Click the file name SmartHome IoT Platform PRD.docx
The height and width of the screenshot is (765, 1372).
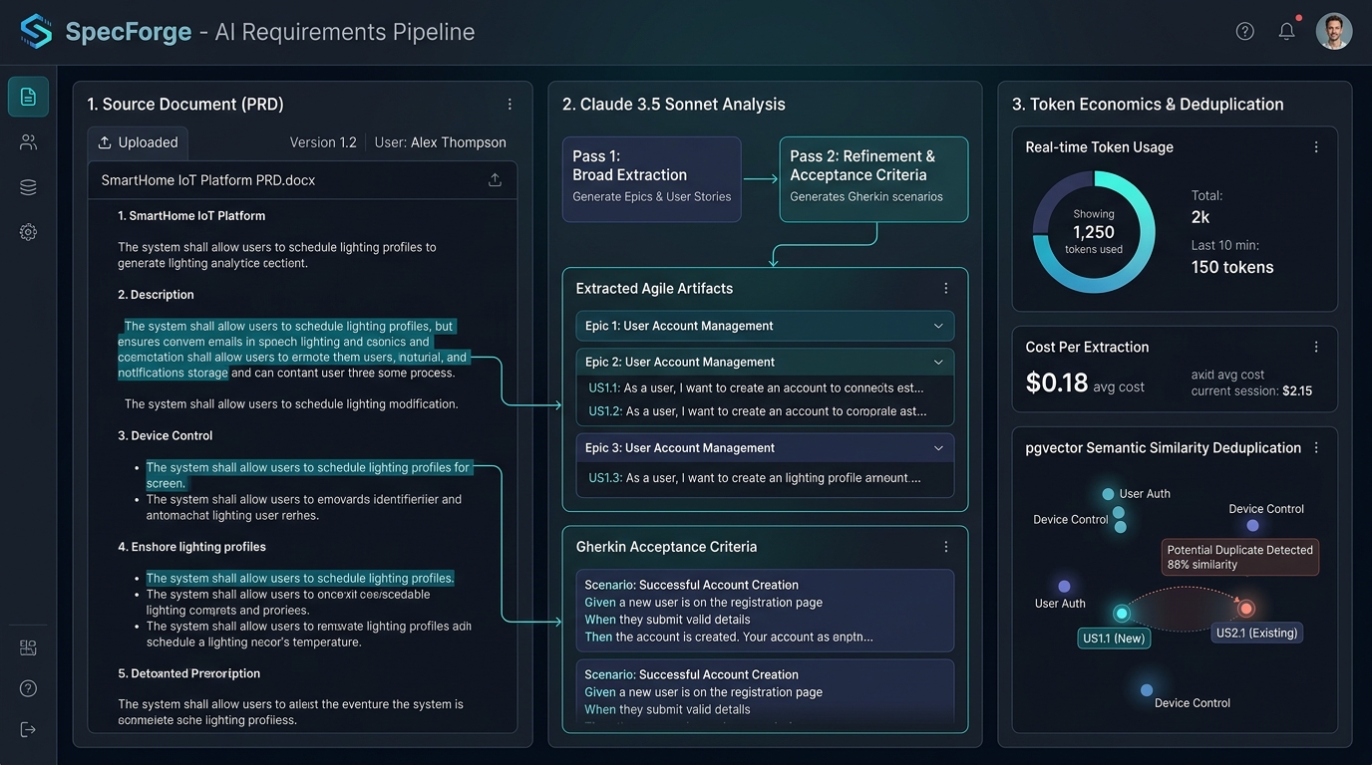tap(208, 180)
